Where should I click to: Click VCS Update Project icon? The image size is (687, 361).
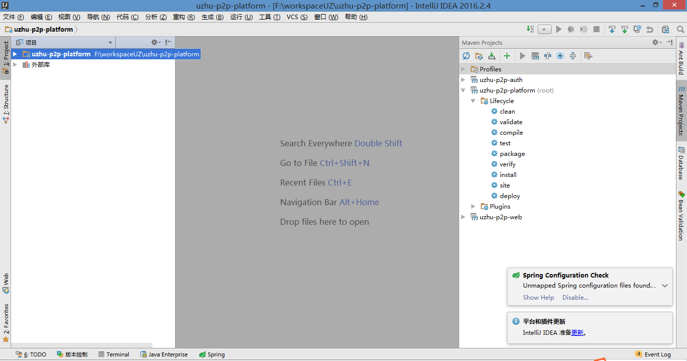pyautogui.click(x=612, y=30)
